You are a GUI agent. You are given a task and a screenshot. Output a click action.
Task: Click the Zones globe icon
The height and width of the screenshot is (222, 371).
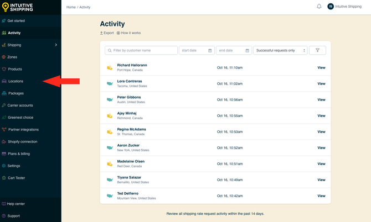pos(4,57)
